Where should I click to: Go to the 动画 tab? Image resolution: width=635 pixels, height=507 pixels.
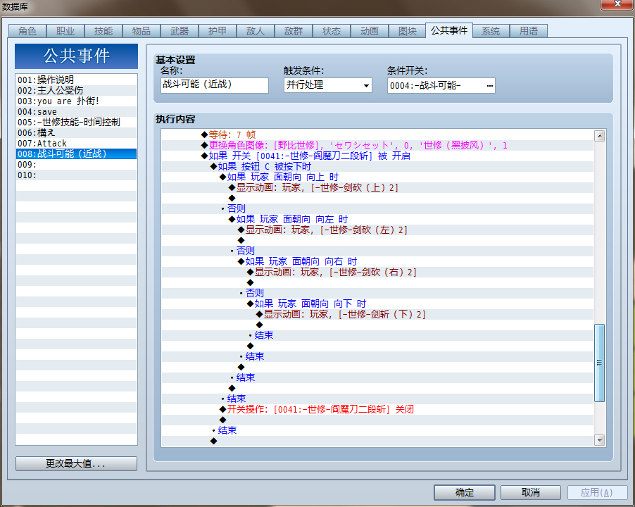coord(370,31)
